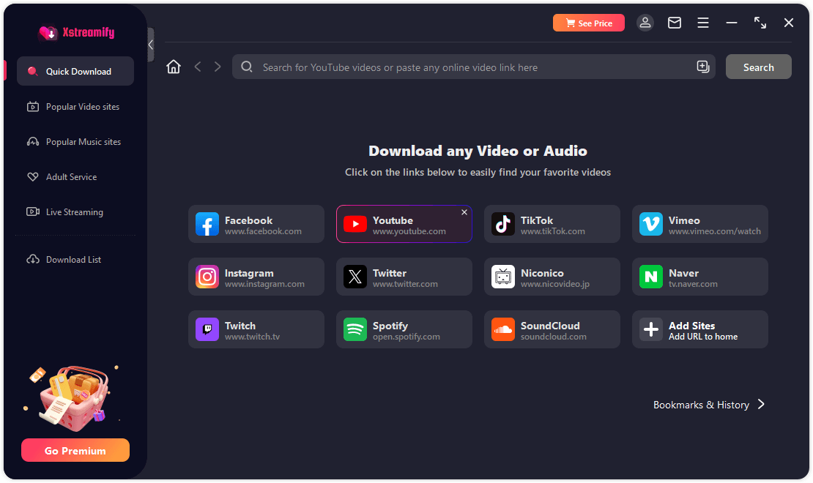813x483 pixels.
Task: Remove Youtube tile using its X
Action: pos(464,212)
